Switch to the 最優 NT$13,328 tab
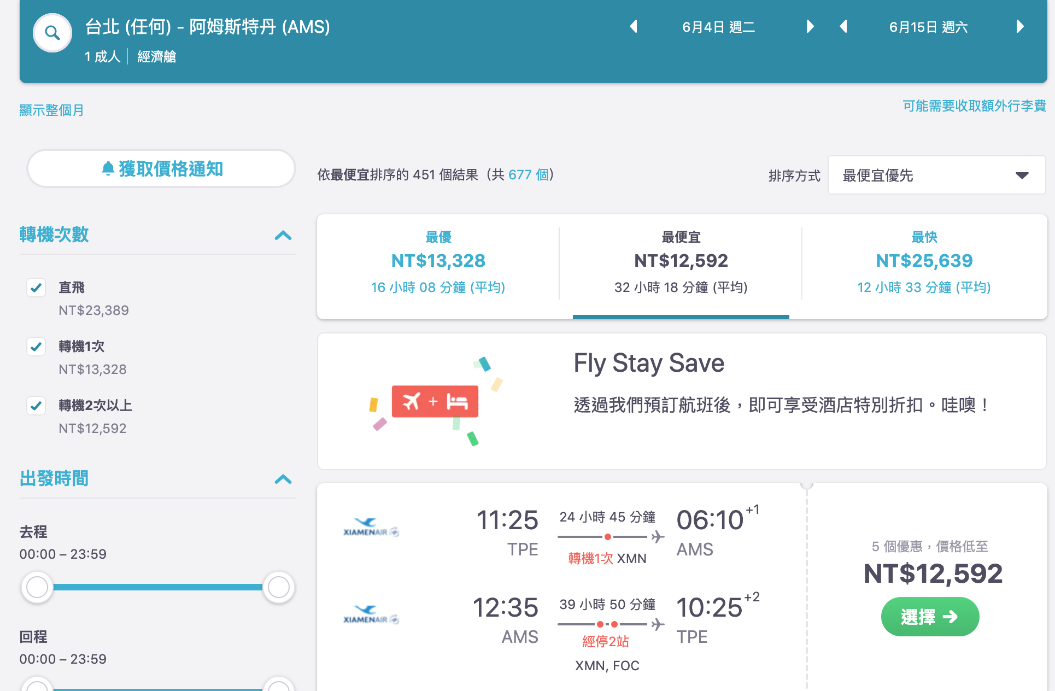The width and height of the screenshot is (1055, 691). (x=438, y=262)
